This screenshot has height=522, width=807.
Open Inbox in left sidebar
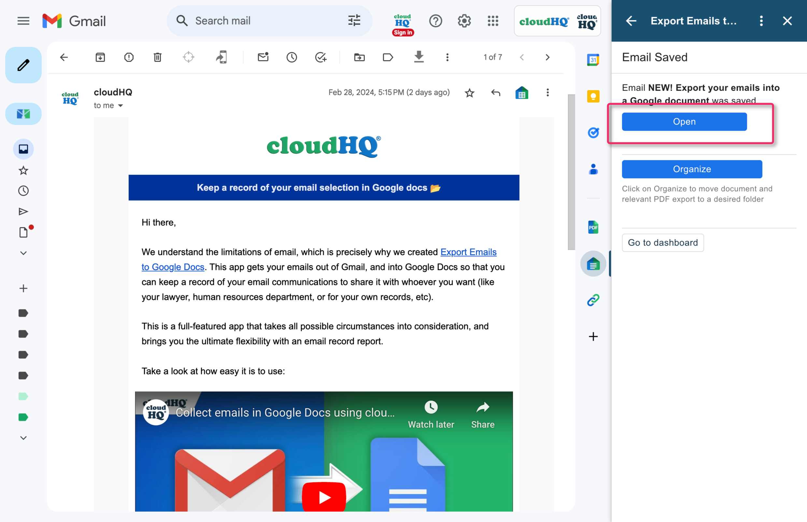point(23,149)
